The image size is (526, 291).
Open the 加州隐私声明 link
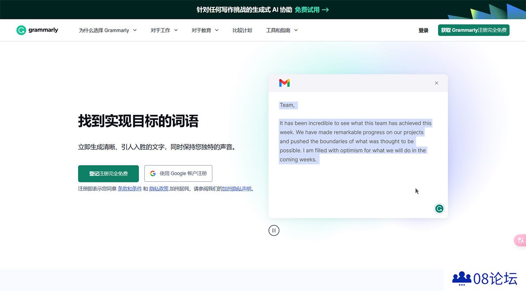237,189
